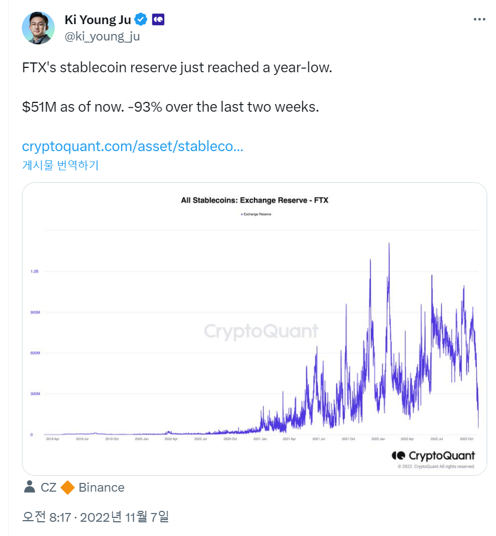This screenshot has width=496, height=536.
Task: Click the blue verified checkmark badge
Action: coord(141,20)
